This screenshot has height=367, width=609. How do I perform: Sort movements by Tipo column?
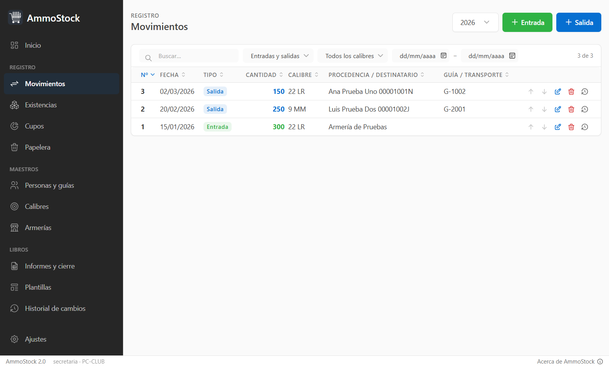coord(214,75)
